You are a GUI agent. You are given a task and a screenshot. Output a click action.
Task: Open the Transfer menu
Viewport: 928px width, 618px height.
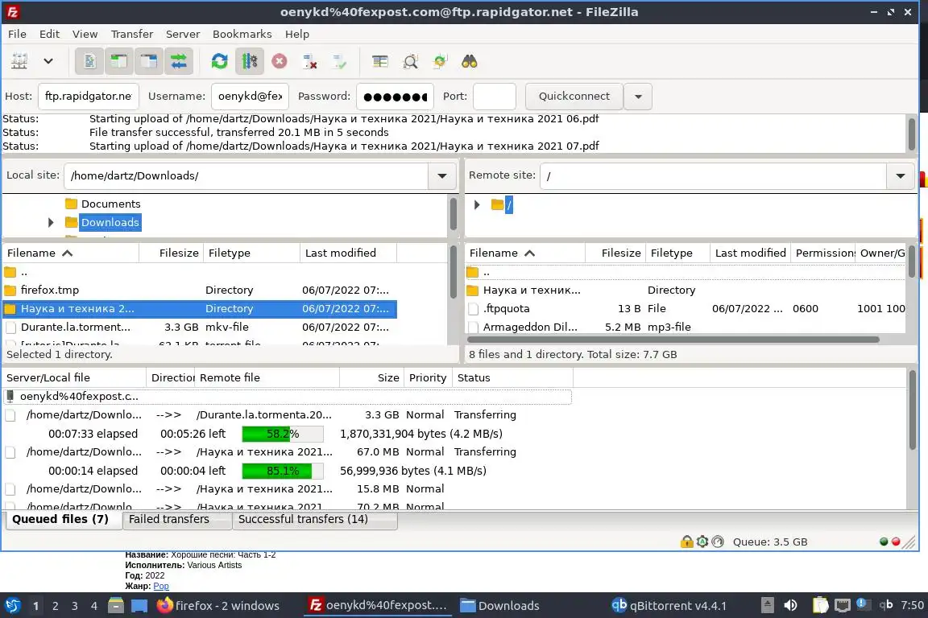[x=132, y=34]
